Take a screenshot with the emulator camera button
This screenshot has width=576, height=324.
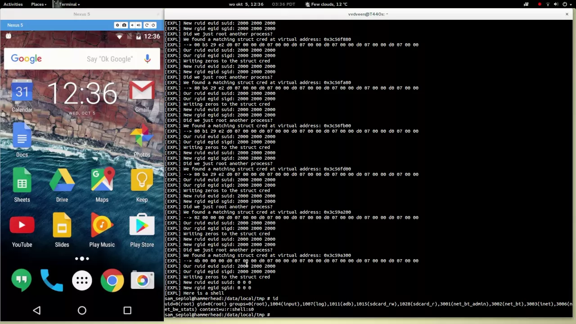124,25
